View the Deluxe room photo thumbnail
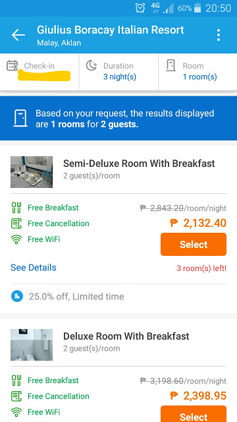The width and height of the screenshot is (237, 422). [32, 345]
